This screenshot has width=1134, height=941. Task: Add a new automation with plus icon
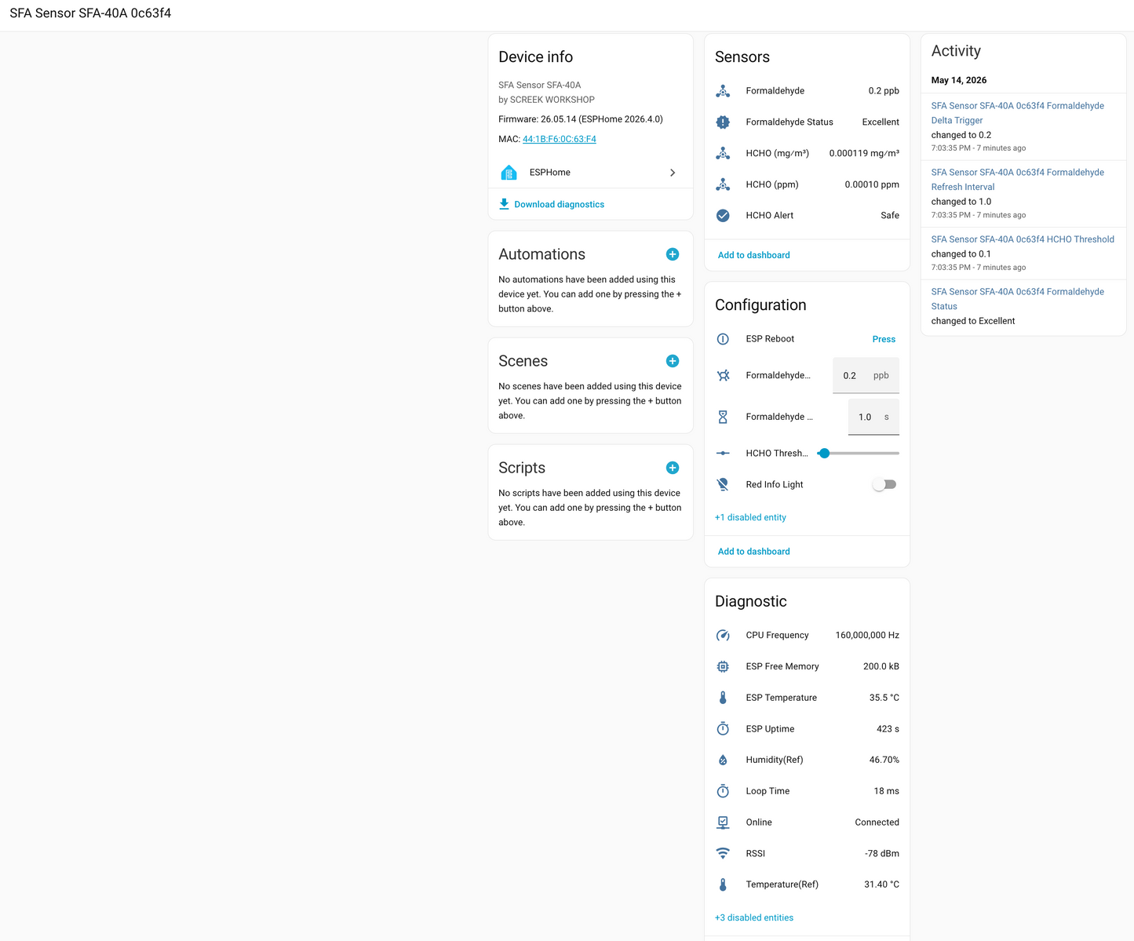[673, 254]
